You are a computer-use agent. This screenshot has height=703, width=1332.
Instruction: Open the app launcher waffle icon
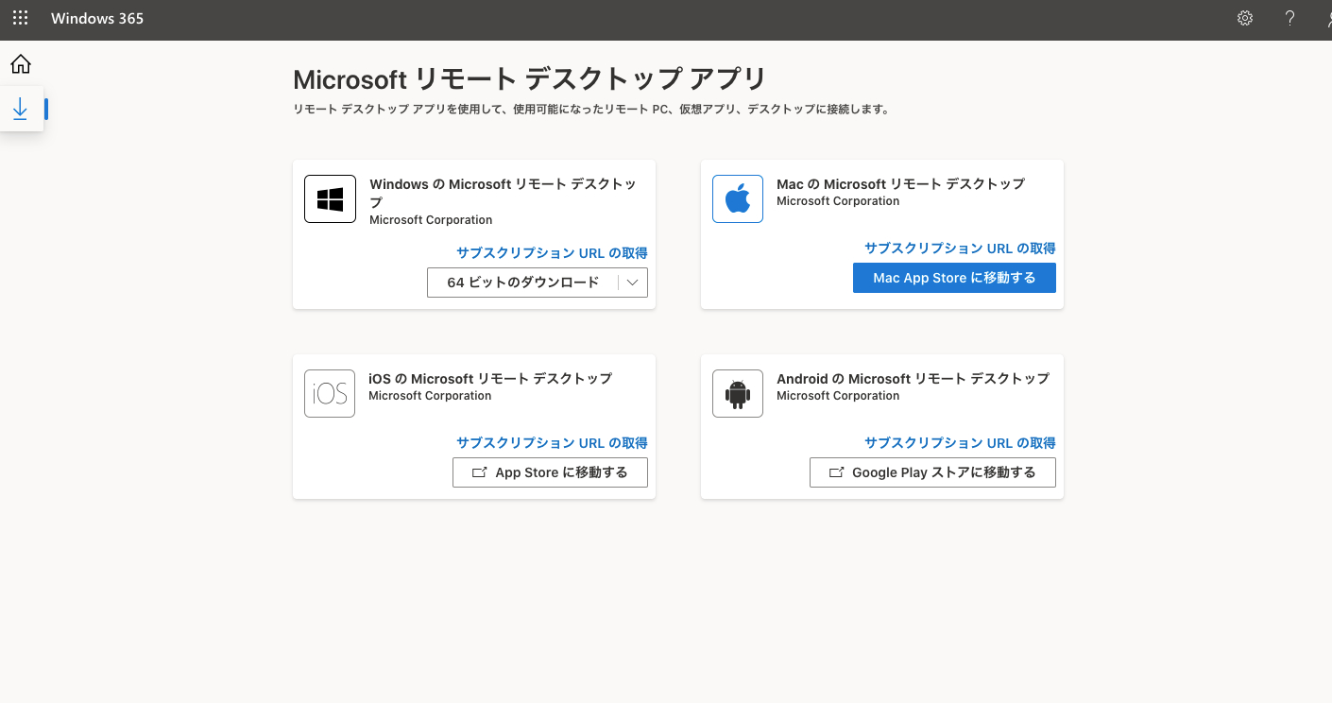point(20,18)
